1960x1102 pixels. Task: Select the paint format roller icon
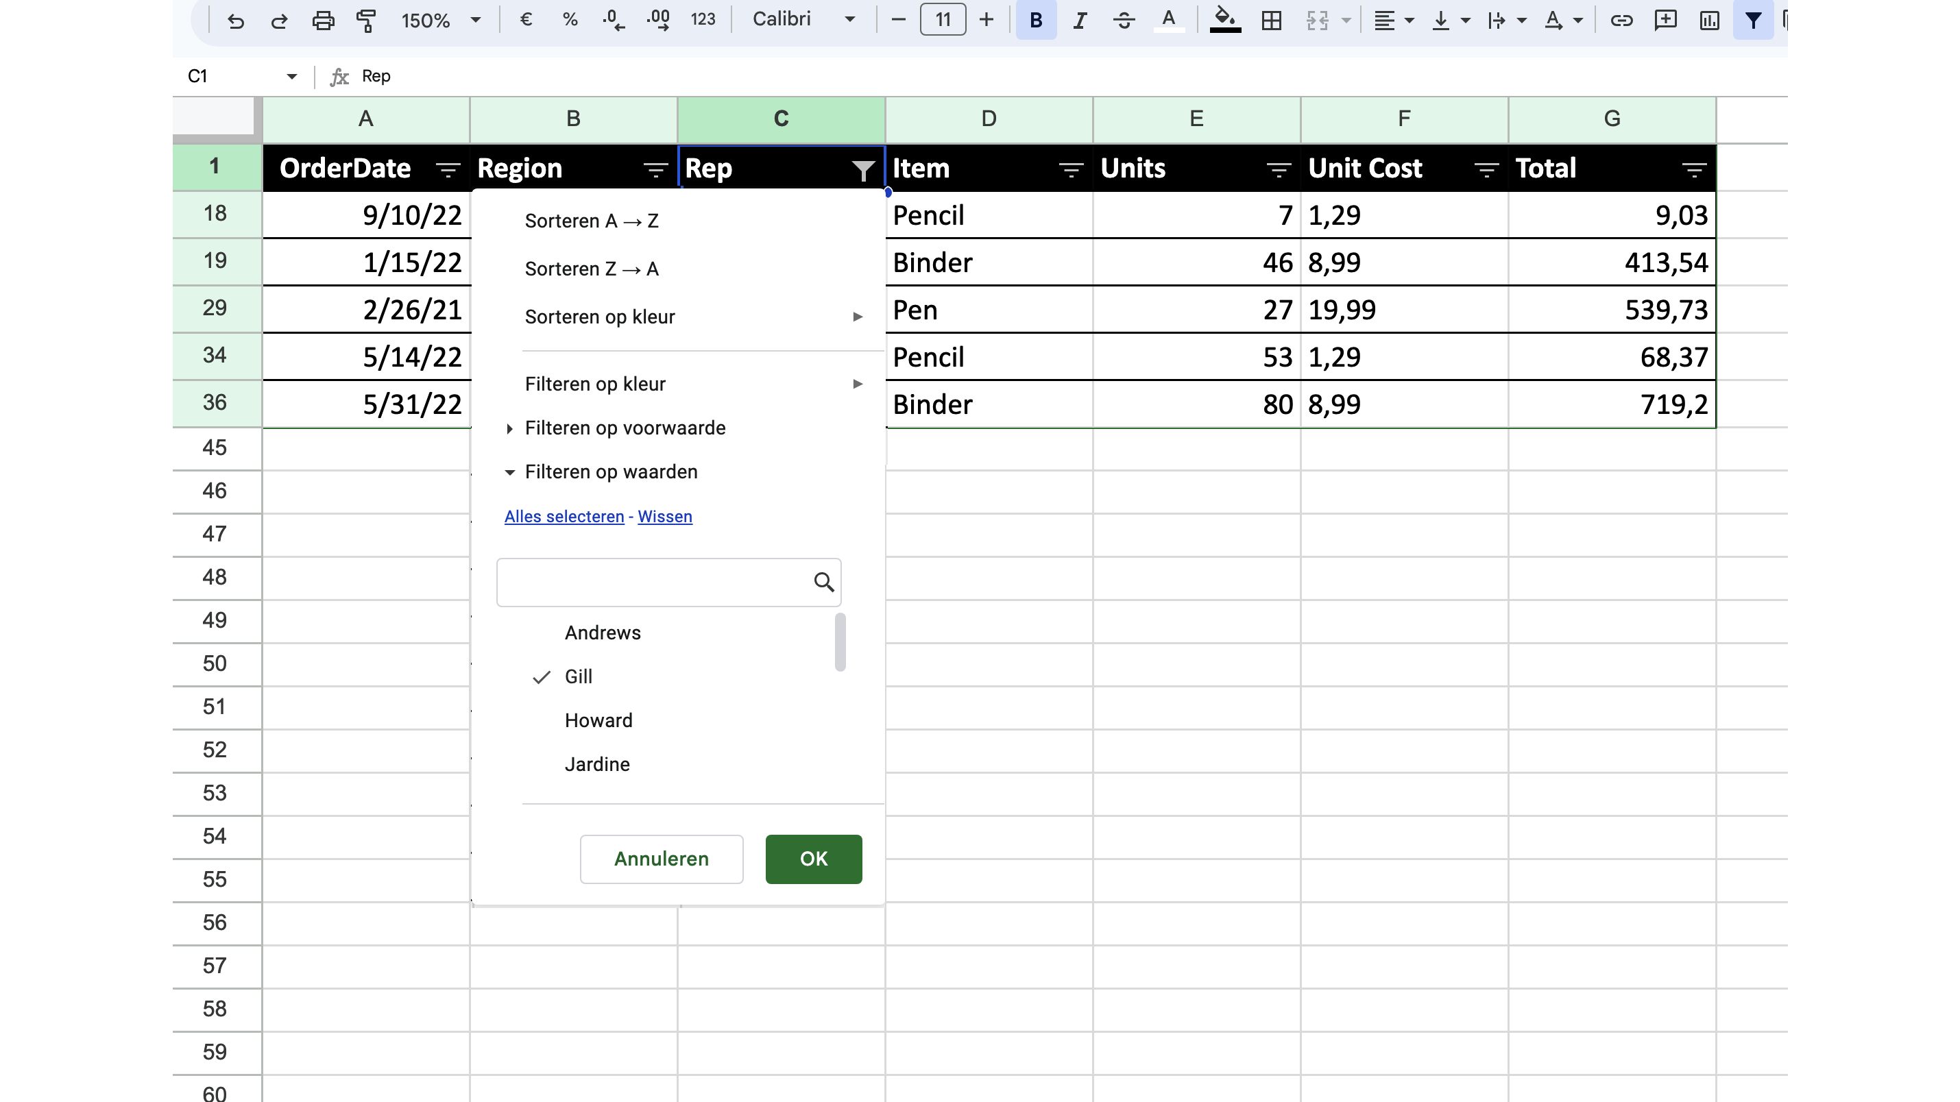(367, 21)
